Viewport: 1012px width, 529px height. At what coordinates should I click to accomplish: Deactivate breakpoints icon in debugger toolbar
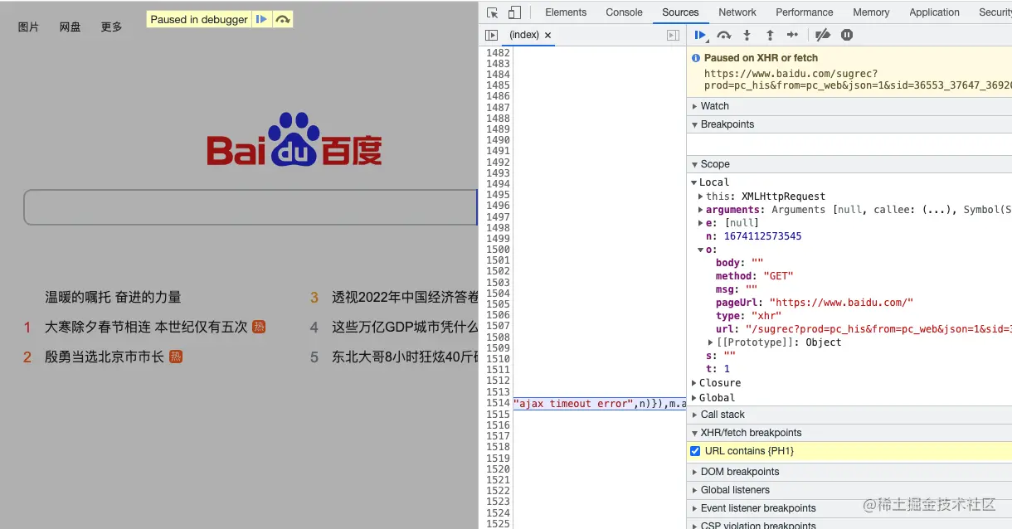[823, 35]
